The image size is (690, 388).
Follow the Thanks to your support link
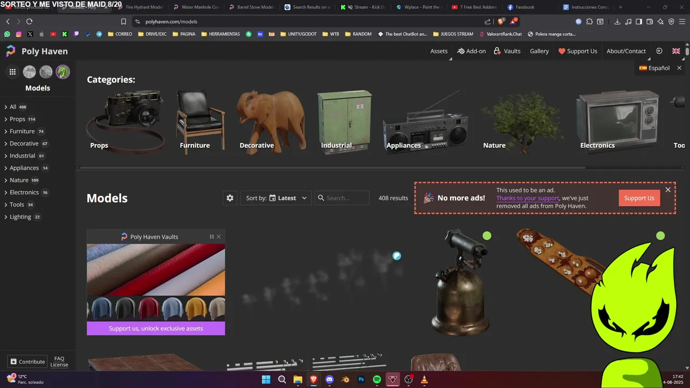point(528,198)
